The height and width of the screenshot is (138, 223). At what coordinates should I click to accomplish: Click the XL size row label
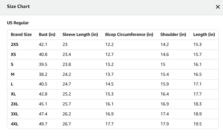click(x=13, y=94)
